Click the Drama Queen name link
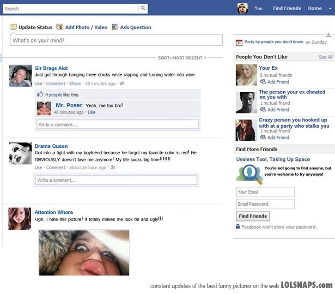Viewport: 335px width, 294px height. [x=51, y=146]
